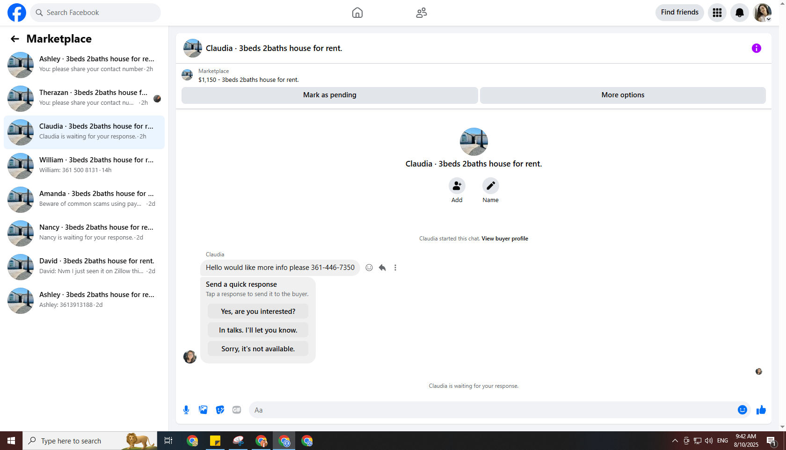Open the GIF picker
Viewport: 786px width, 450px height.
tap(237, 410)
